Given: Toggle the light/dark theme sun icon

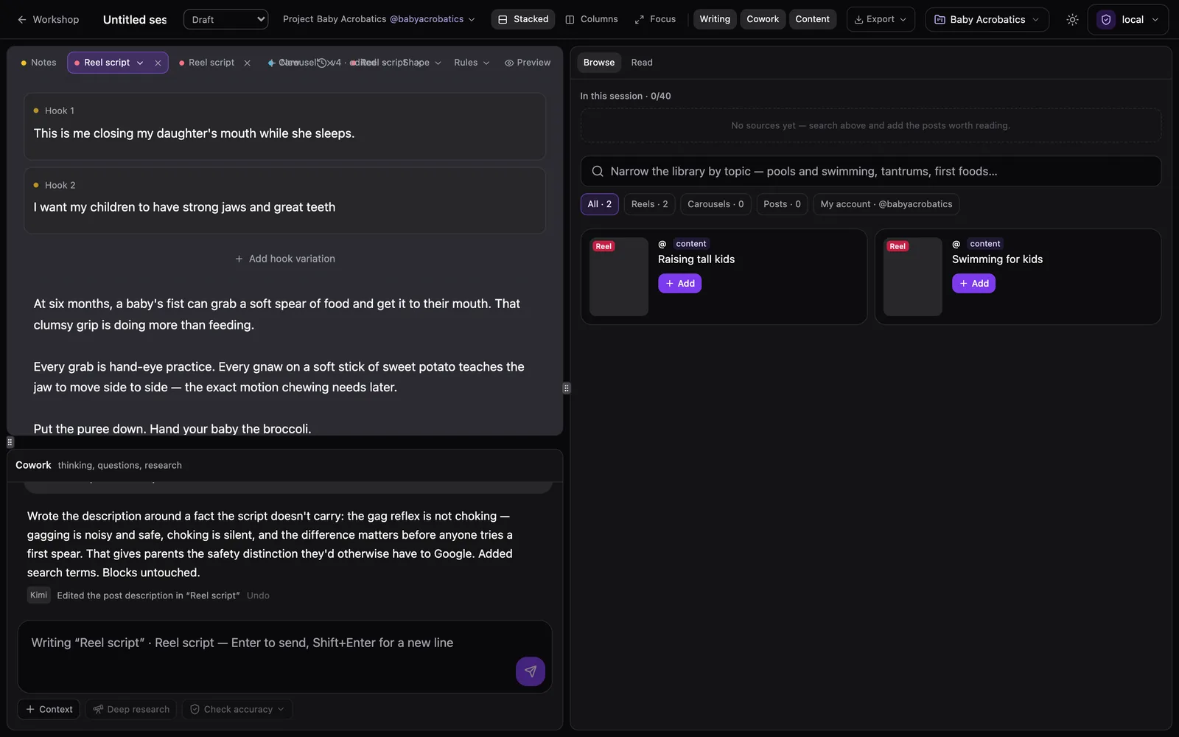Looking at the screenshot, I should [x=1072, y=20].
